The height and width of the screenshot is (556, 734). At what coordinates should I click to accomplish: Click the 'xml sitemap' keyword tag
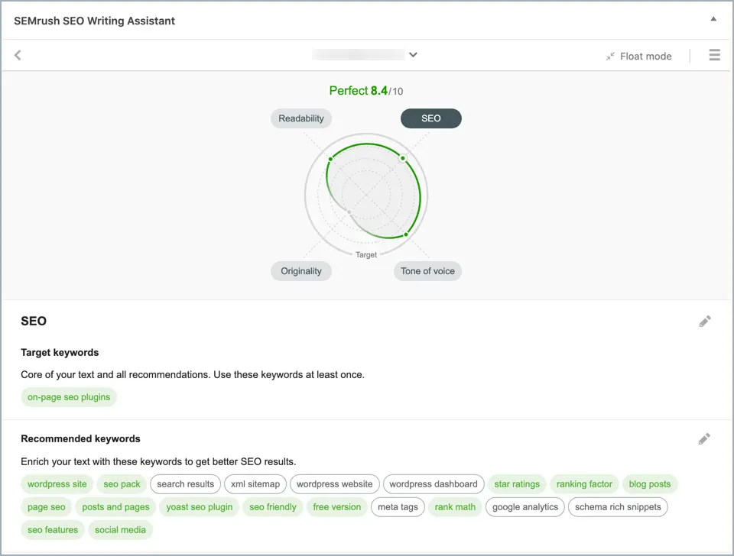(x=255, y=484)
